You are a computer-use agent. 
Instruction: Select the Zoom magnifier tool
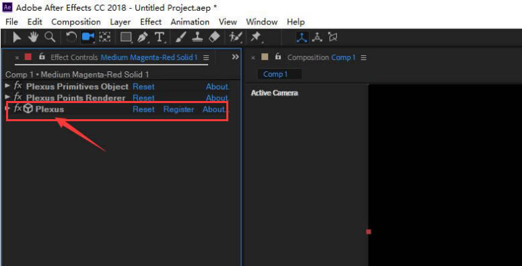[x=50, y=37]
